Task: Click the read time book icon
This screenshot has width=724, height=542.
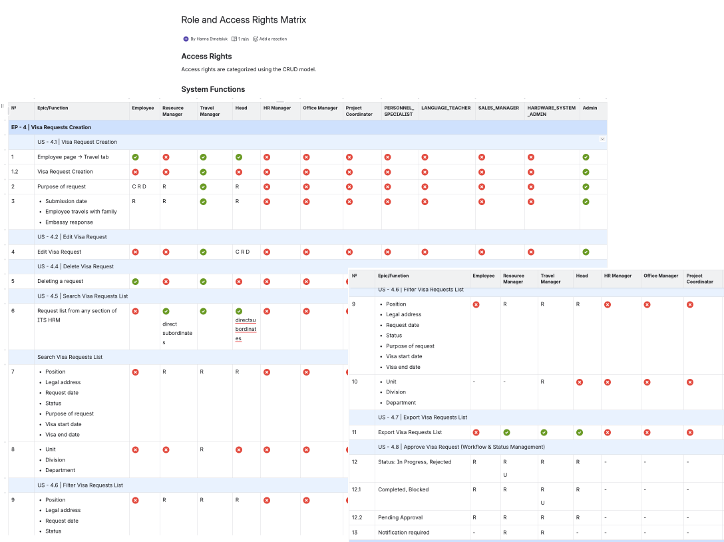Action: pyautogui.click(x=234, y=39)
